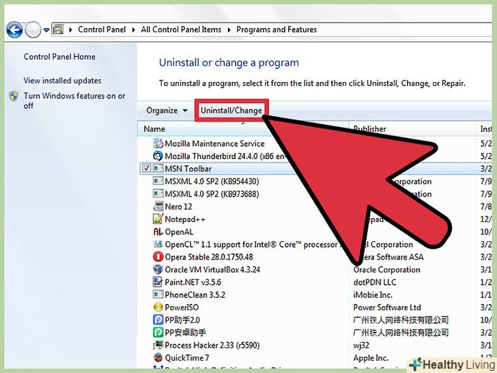The width and height of the screenshot is (497, 373).
Task: Select the OpenAL entry name
Action: tap(179, 232)
